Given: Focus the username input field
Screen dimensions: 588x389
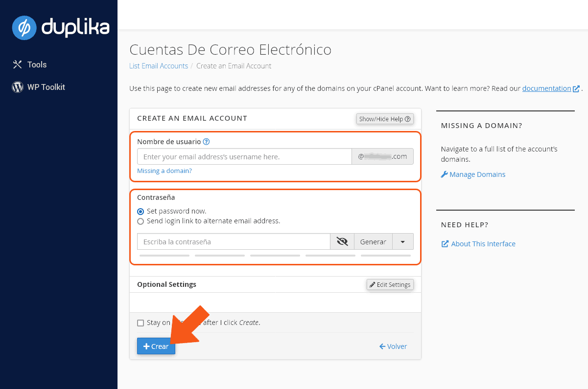Looking at the screenshot, I should (244, 156).
